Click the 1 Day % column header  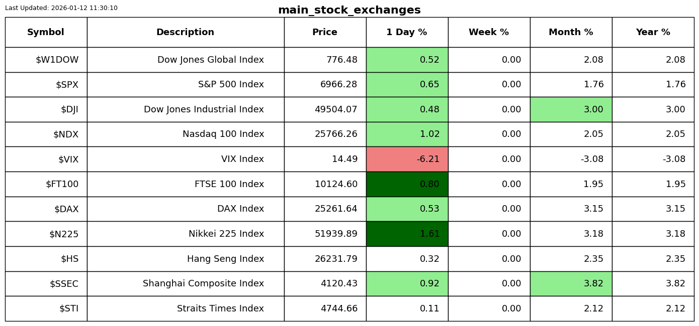tap(407, 32)
